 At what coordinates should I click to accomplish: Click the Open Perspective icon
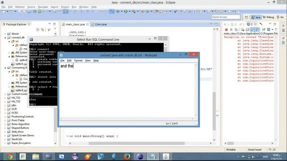pos(246,17)
